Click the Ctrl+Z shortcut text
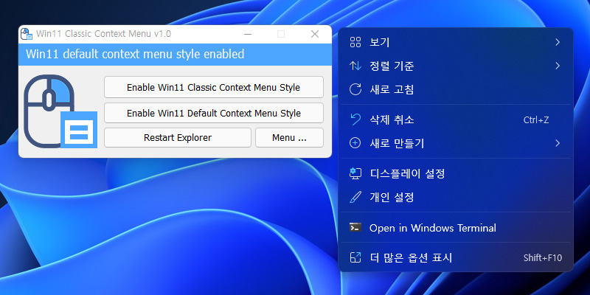The image size is (590, 295). tap(536, 120)
